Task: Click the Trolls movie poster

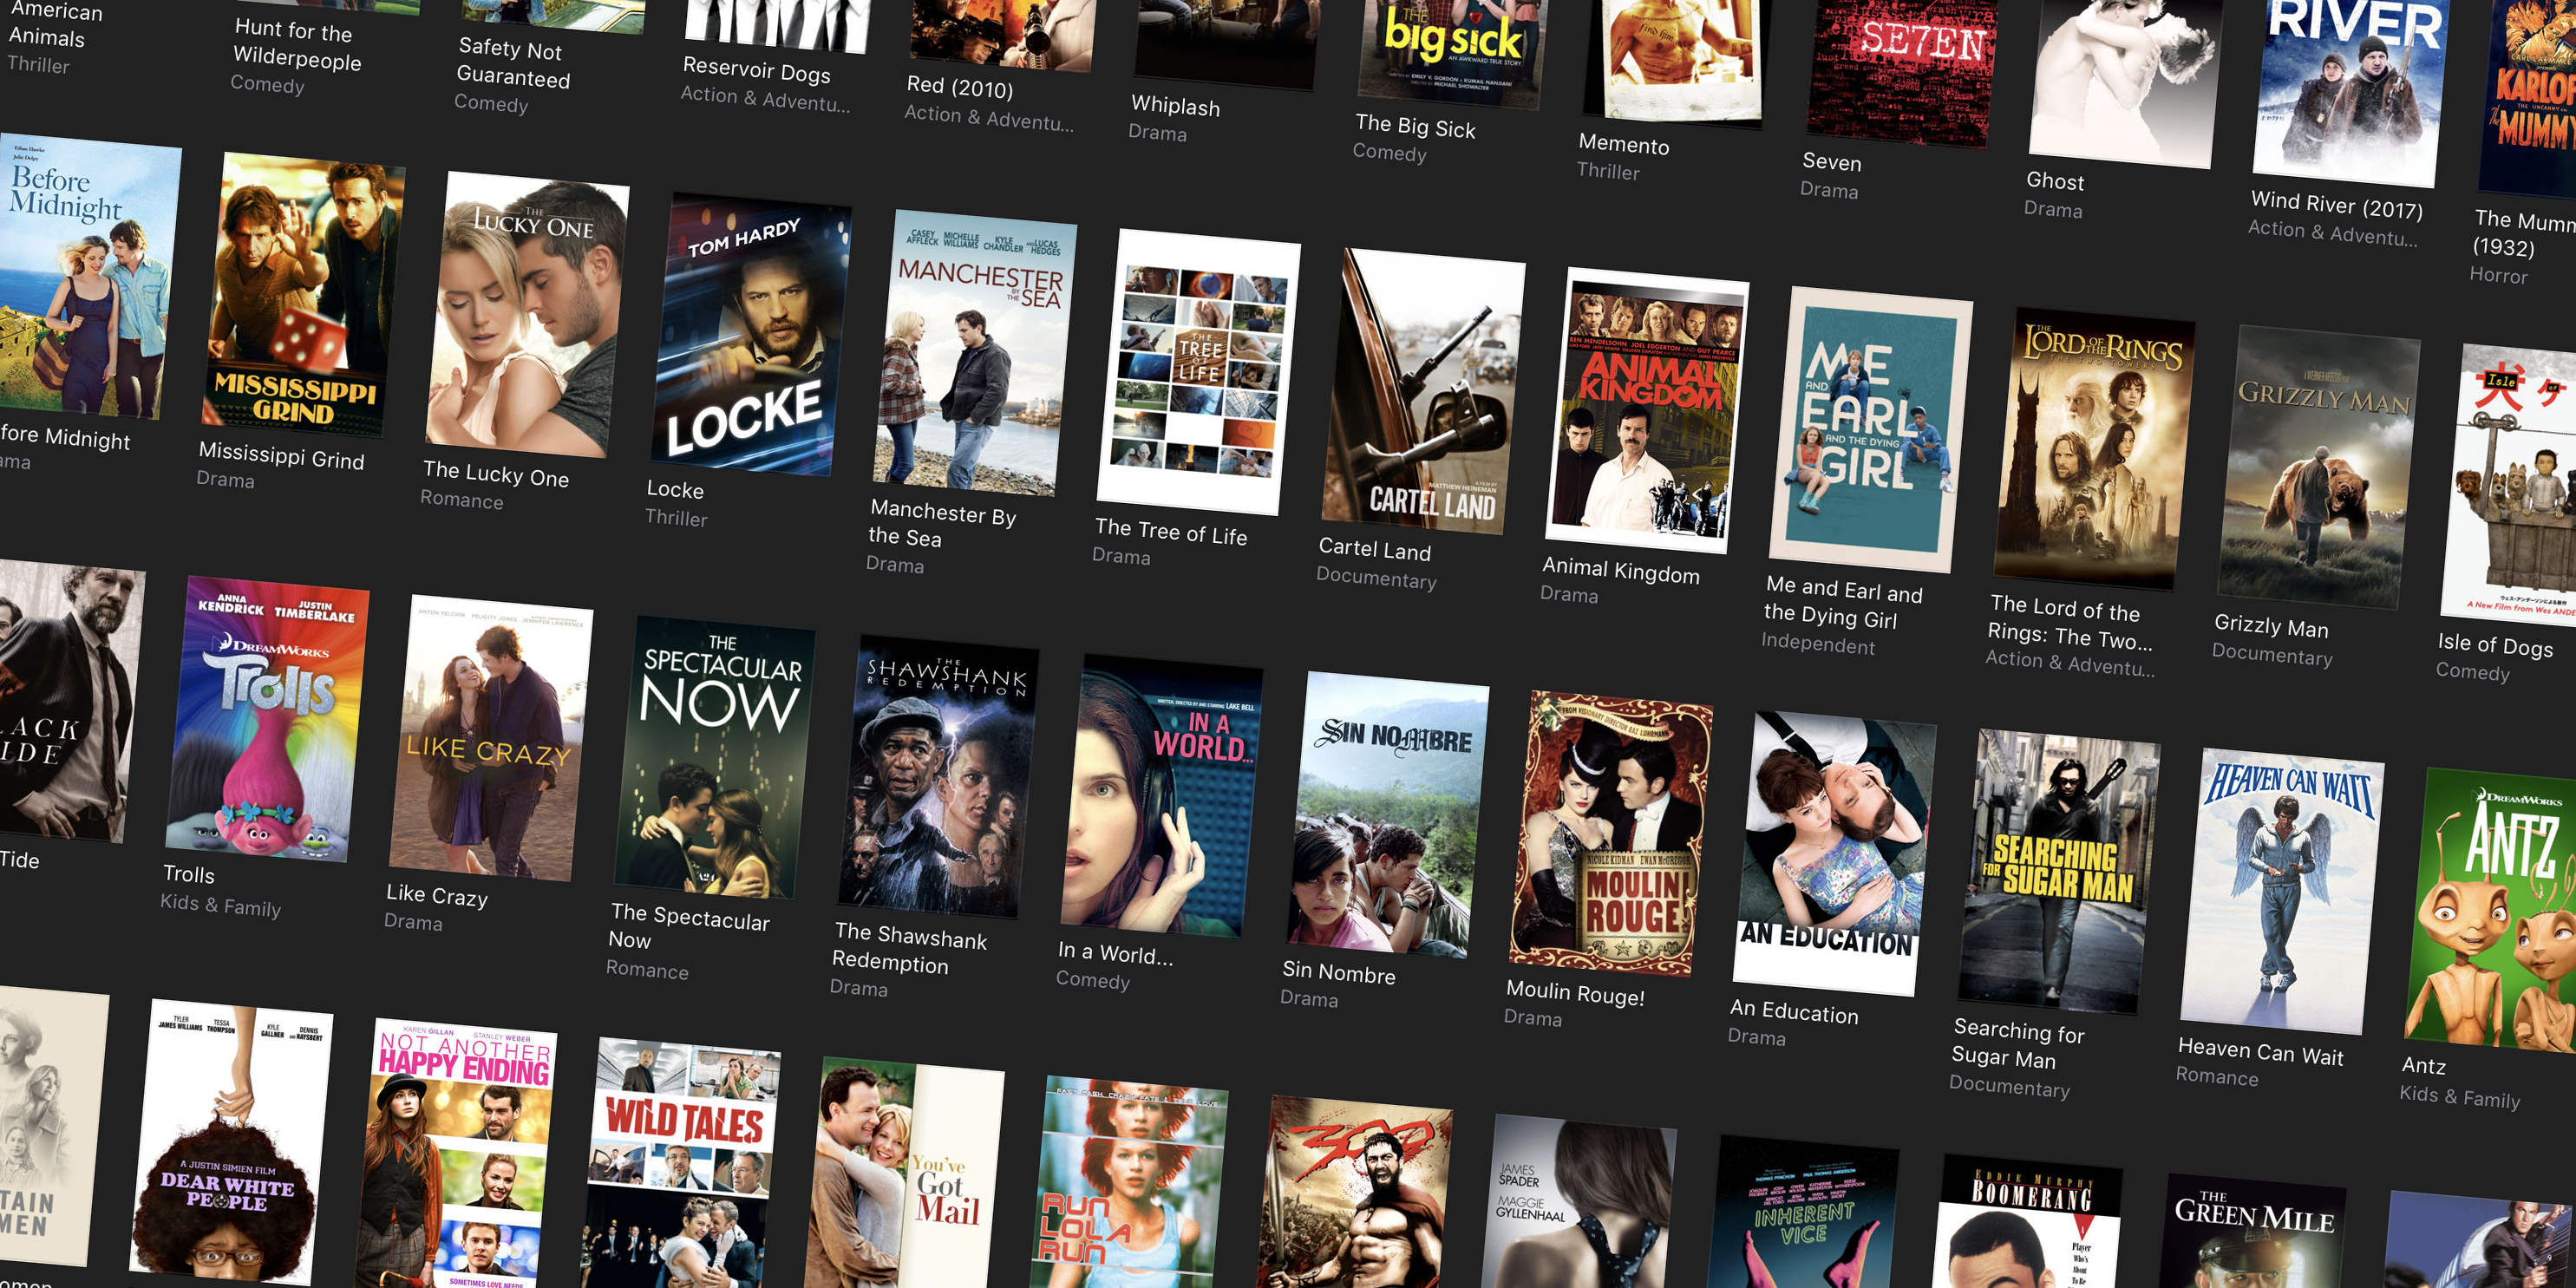Action: coord(266,719)
